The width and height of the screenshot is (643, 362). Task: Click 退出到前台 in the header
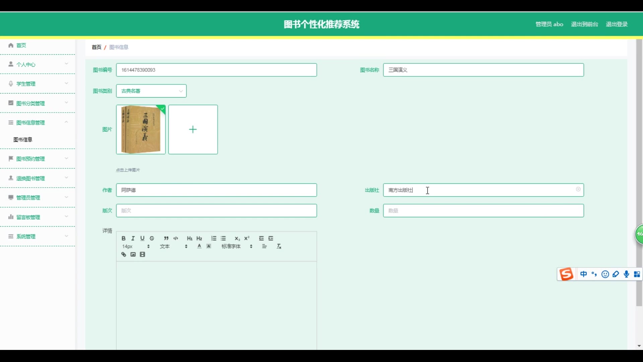coord(584,24)
